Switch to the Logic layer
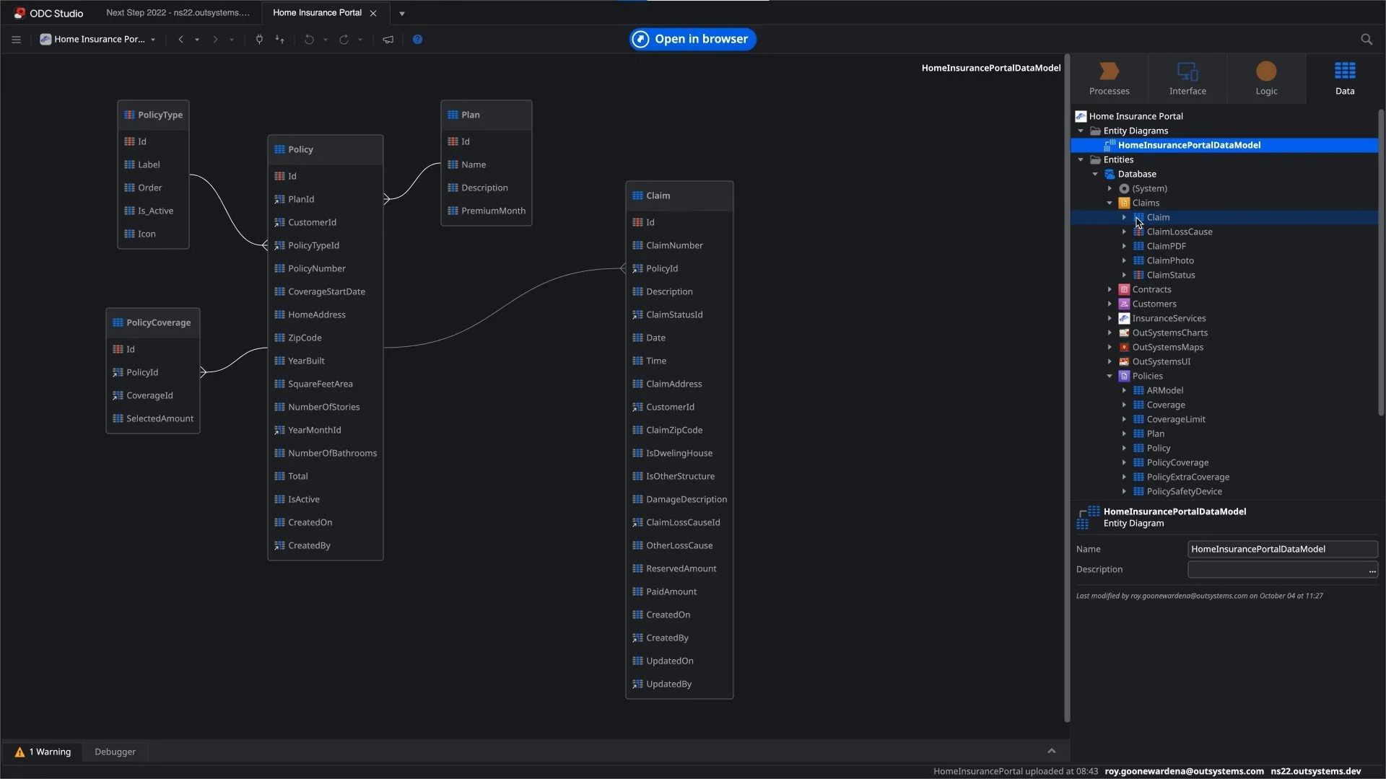 [x=1265, y=78]
